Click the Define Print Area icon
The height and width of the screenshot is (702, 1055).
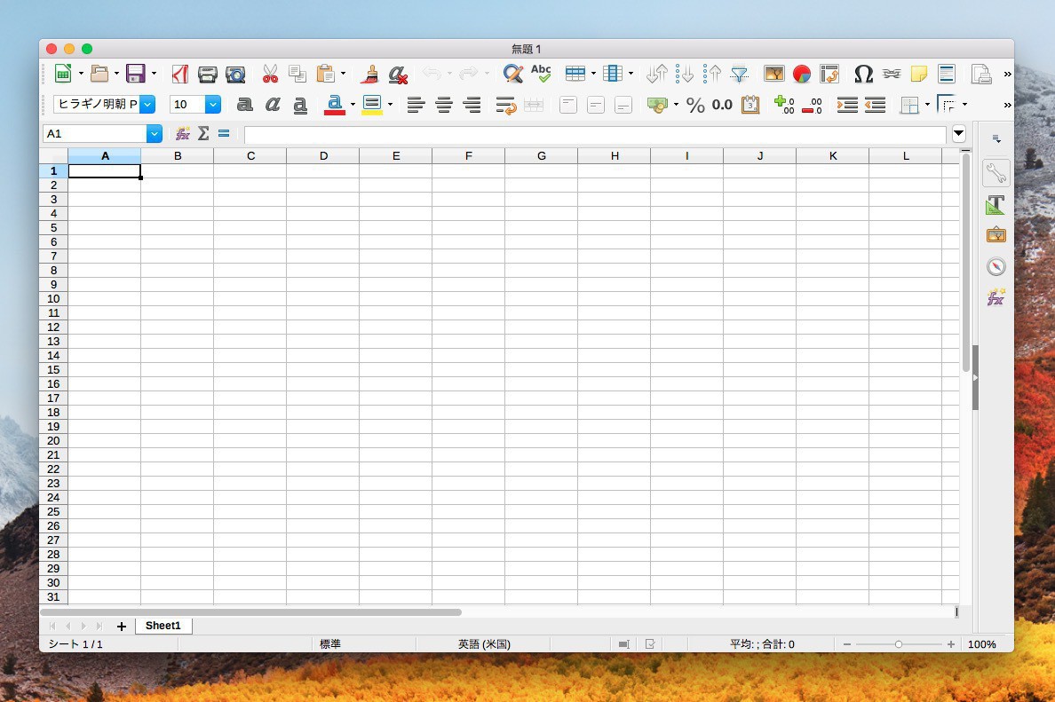[981, 74]
